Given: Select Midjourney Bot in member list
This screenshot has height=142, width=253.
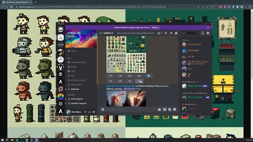Looking at the screenshot, I should (x=195, y=86).
